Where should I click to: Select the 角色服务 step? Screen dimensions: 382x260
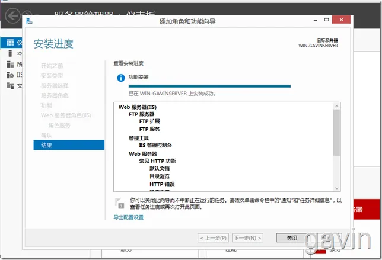59,125
